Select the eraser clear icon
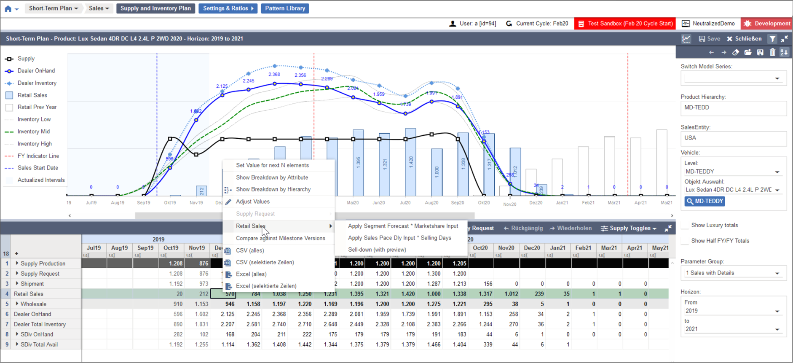Viewport: 793px width, 363px height. [736, 52]
